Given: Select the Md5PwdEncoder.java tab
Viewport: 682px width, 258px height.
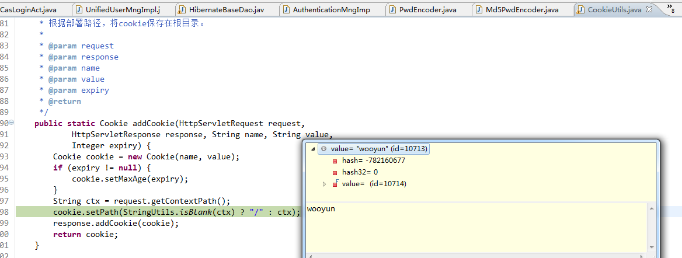Looking at the screenshot, I should click(523, 9).
